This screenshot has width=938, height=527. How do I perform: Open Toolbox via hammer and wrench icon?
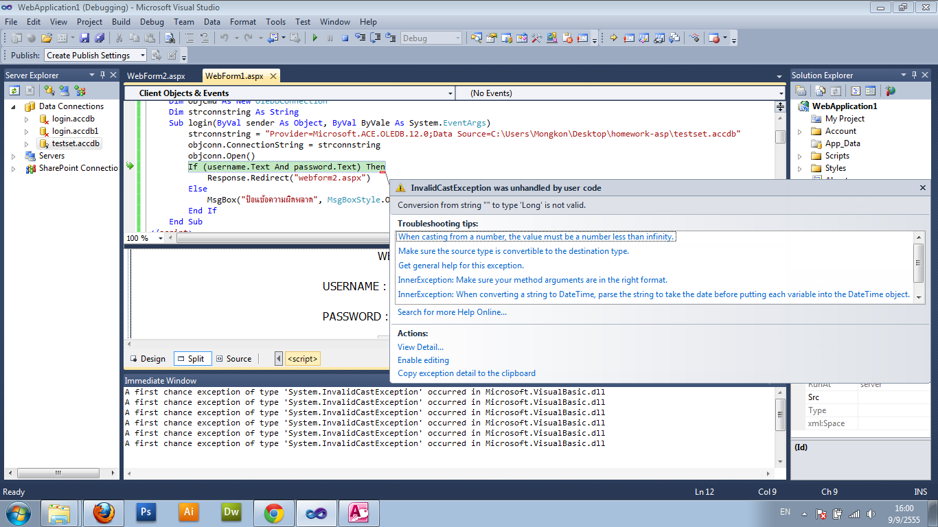(537, 38)
